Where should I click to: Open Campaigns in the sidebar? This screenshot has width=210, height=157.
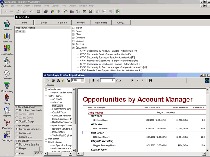click(7, 137)
